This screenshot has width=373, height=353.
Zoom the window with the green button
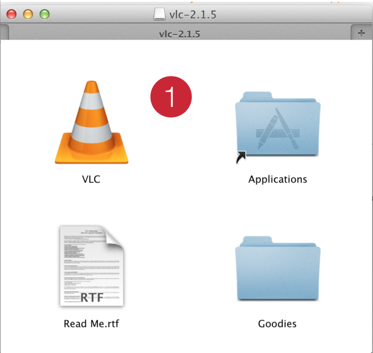(44, 14)
